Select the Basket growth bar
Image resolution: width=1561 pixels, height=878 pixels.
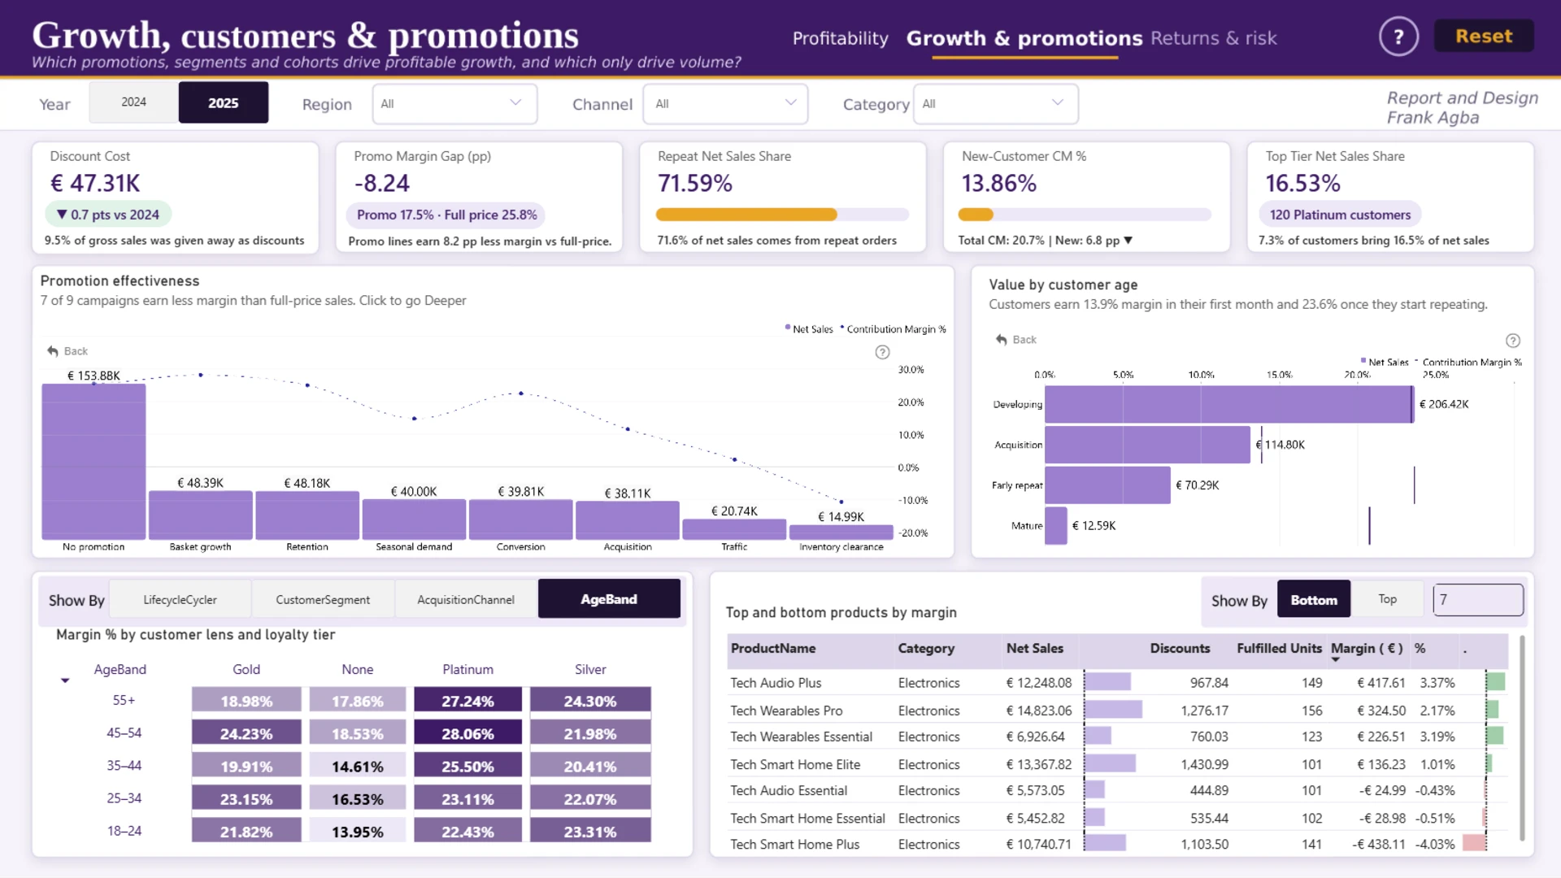pyautogui.click(x=201, y=515)
